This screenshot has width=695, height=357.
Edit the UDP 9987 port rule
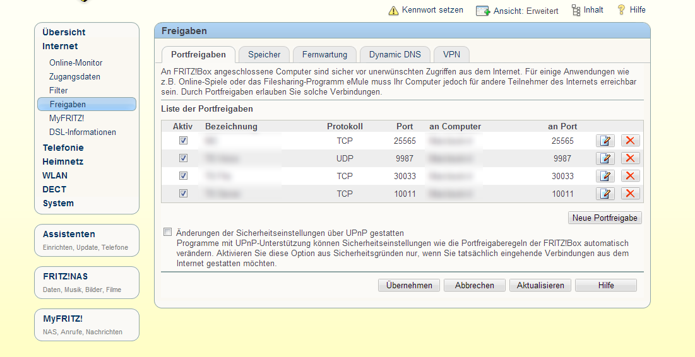(605, 158)
